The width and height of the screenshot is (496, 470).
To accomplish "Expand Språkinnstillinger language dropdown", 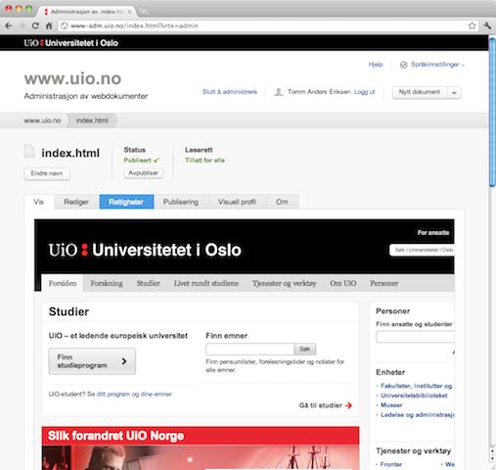I will (437, 65).
